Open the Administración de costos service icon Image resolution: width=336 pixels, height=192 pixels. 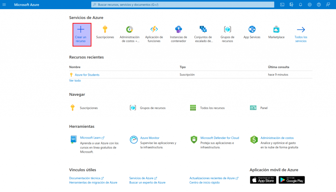(x=129, y=29)
